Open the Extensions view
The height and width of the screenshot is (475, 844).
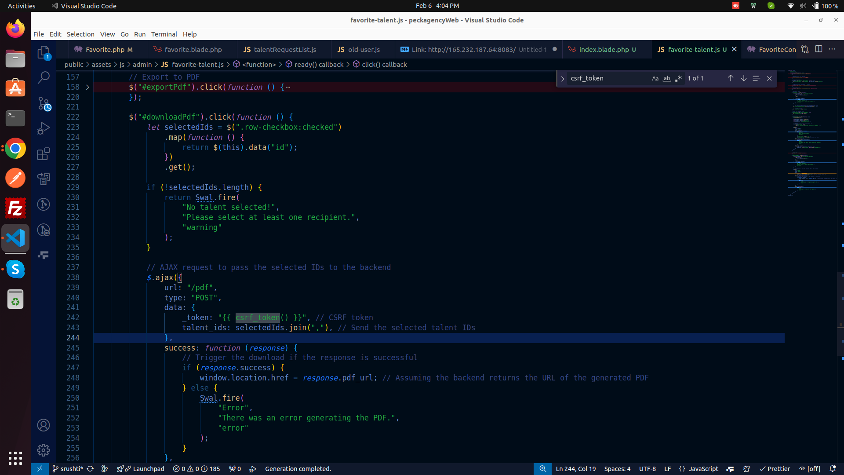pyautogui.click(x=43, y=154)
